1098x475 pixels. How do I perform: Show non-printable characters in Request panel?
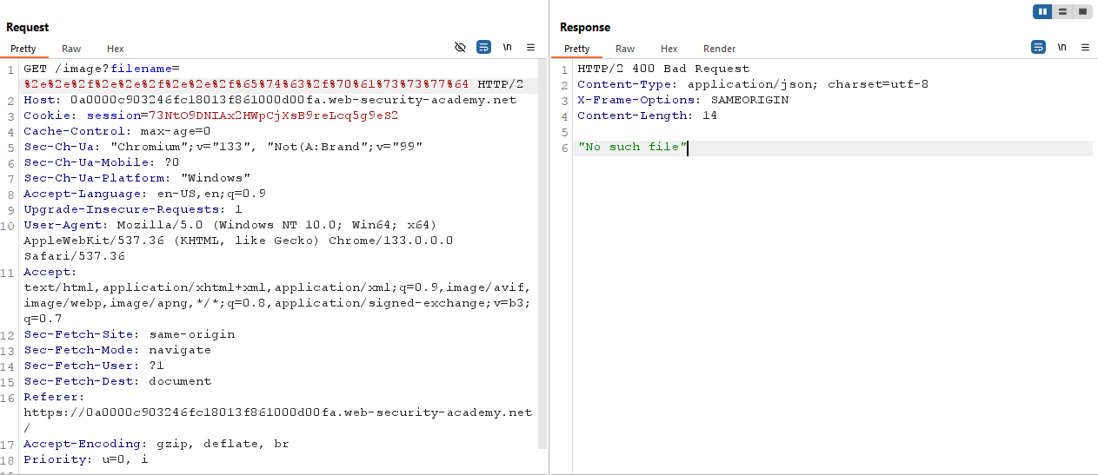pos(508,48)
